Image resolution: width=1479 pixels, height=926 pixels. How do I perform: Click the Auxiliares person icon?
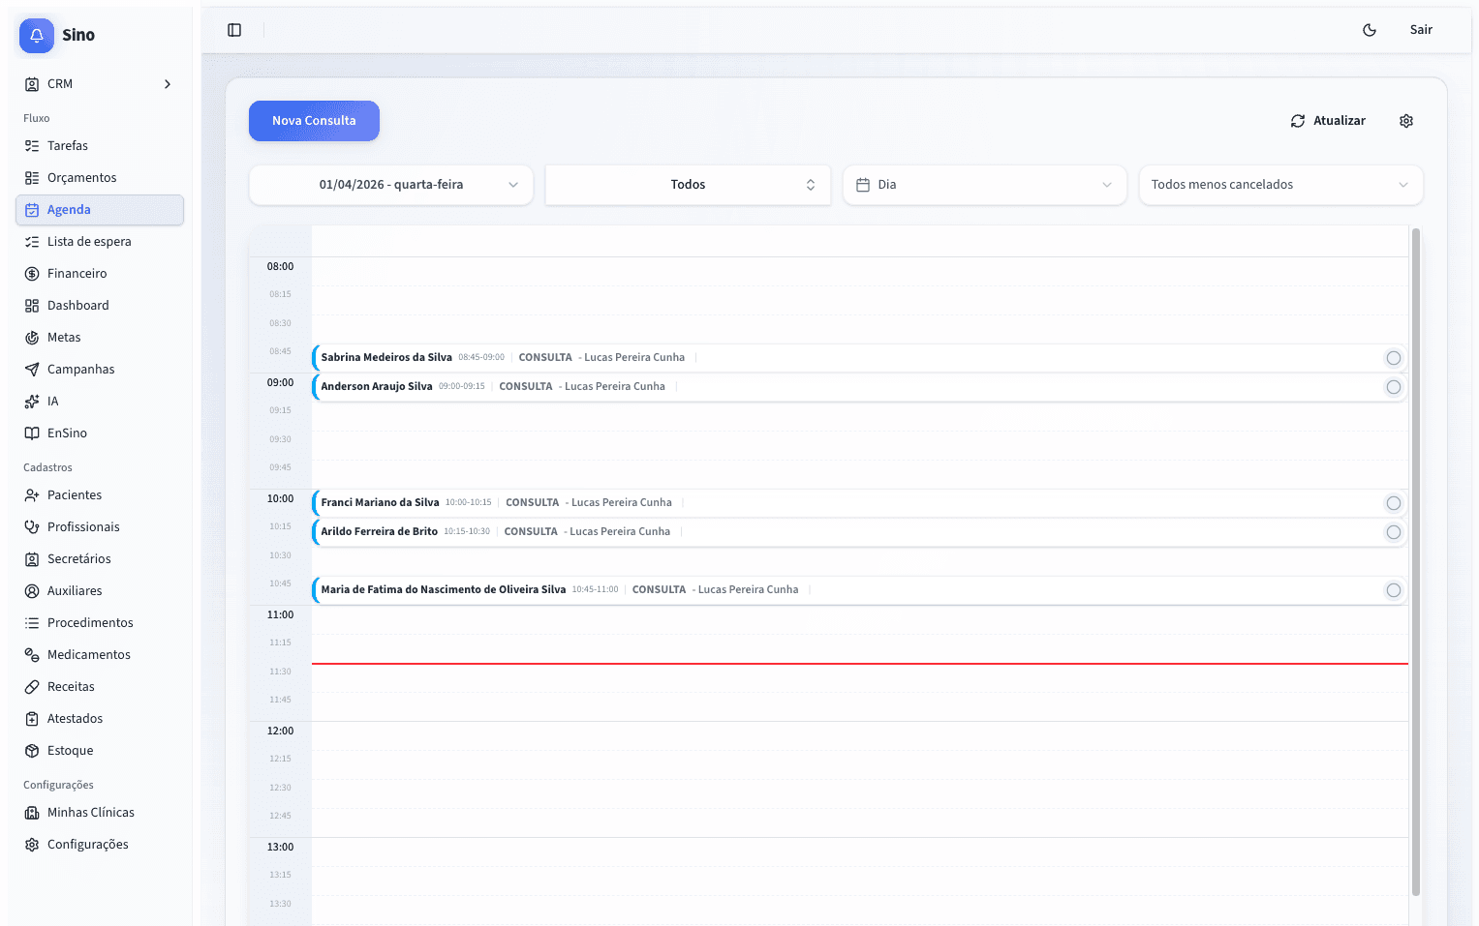pos(32,591)
